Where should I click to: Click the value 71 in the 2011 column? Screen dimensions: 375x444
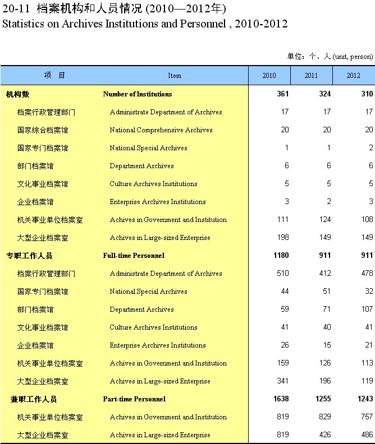click(327, 309)
